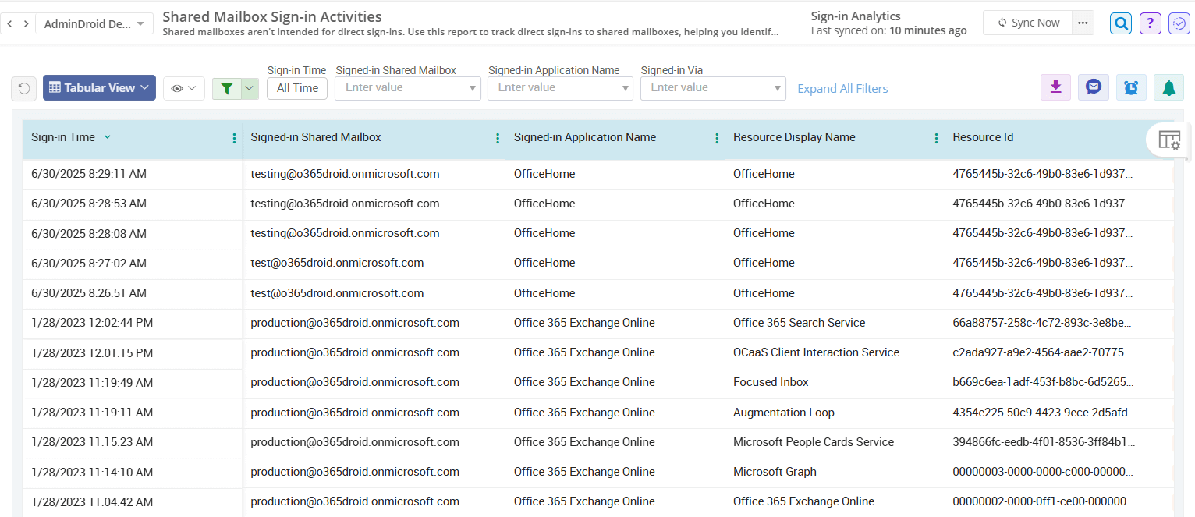The width and height of the screenshot is (1195, 517).
Task: Open the more options menu beside Sync Now
Action: coord(1083,23)
